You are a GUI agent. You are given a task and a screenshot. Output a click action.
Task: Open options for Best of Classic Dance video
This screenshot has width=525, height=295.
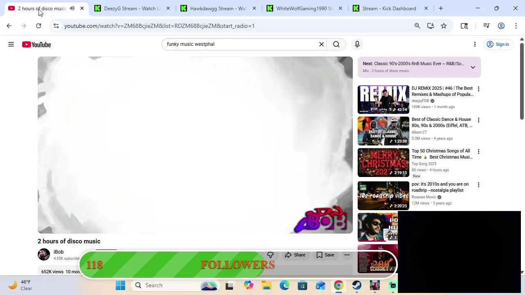pos(478,120)
